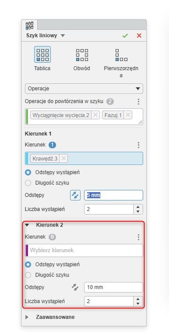Cancel with the red X icon

[x=139, y=36]
